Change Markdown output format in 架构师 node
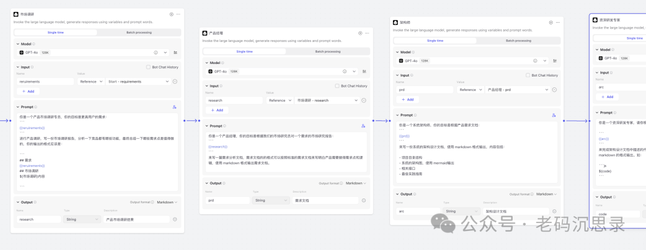Viewport: 646px width, 250px height. 546,194
